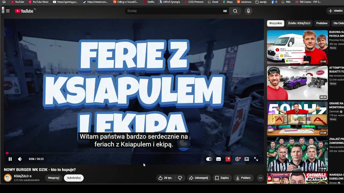The width and height of the screenshot is (344, 193).
Task: Open the aamijn bookmark folder
Action: [261, 2]
